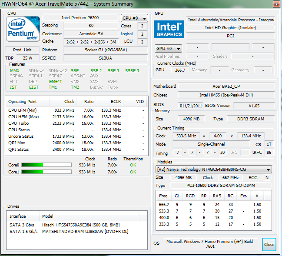Click Core1 ThermMon OK status

(x=133, y=172)
